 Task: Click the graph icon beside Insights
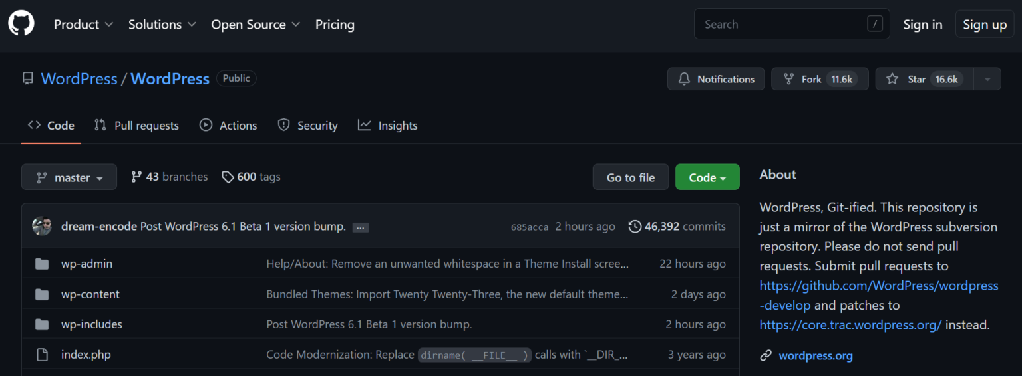(364, 125)
